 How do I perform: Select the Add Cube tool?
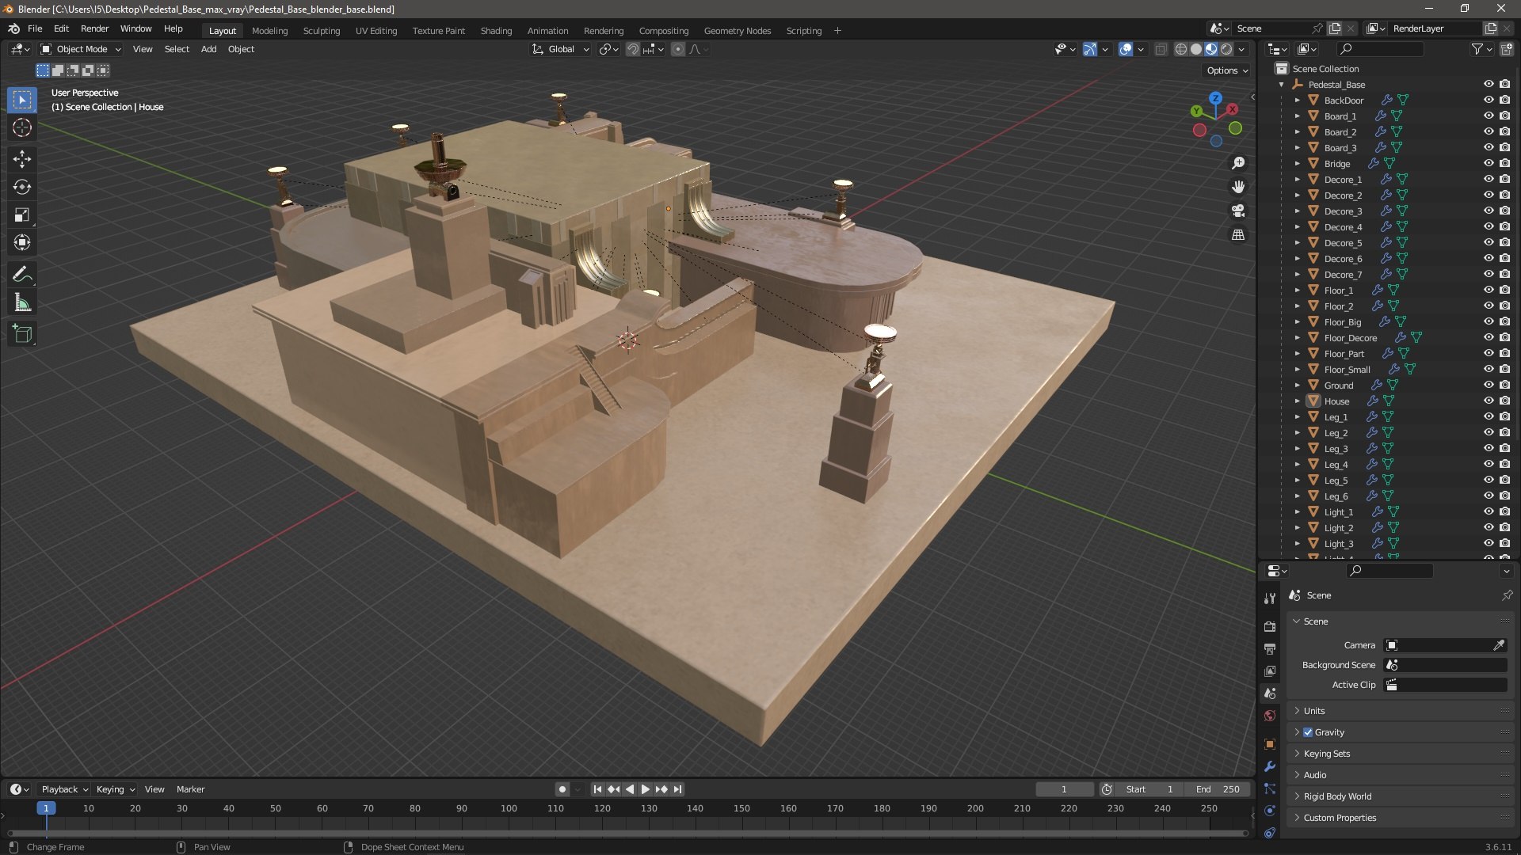[x=22, y=334]
